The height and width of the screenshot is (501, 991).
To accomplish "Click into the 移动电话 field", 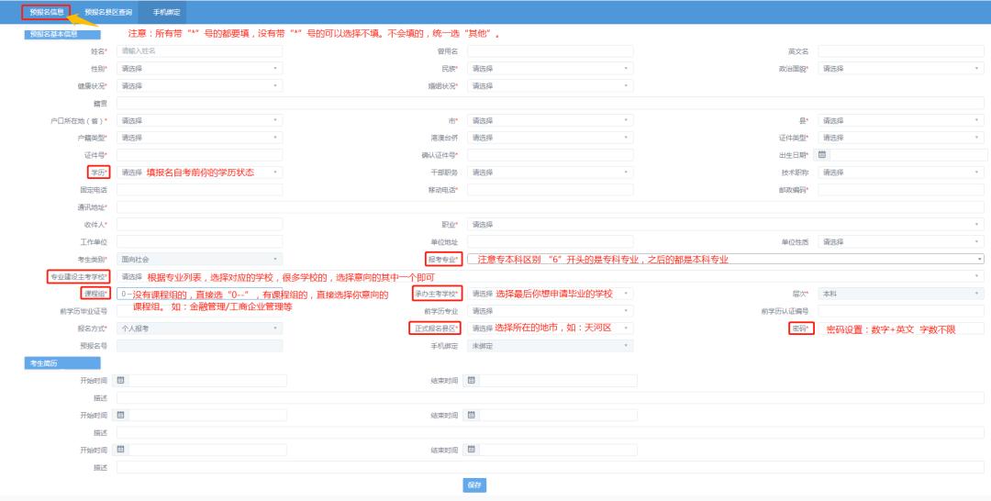I will [550, 190].
